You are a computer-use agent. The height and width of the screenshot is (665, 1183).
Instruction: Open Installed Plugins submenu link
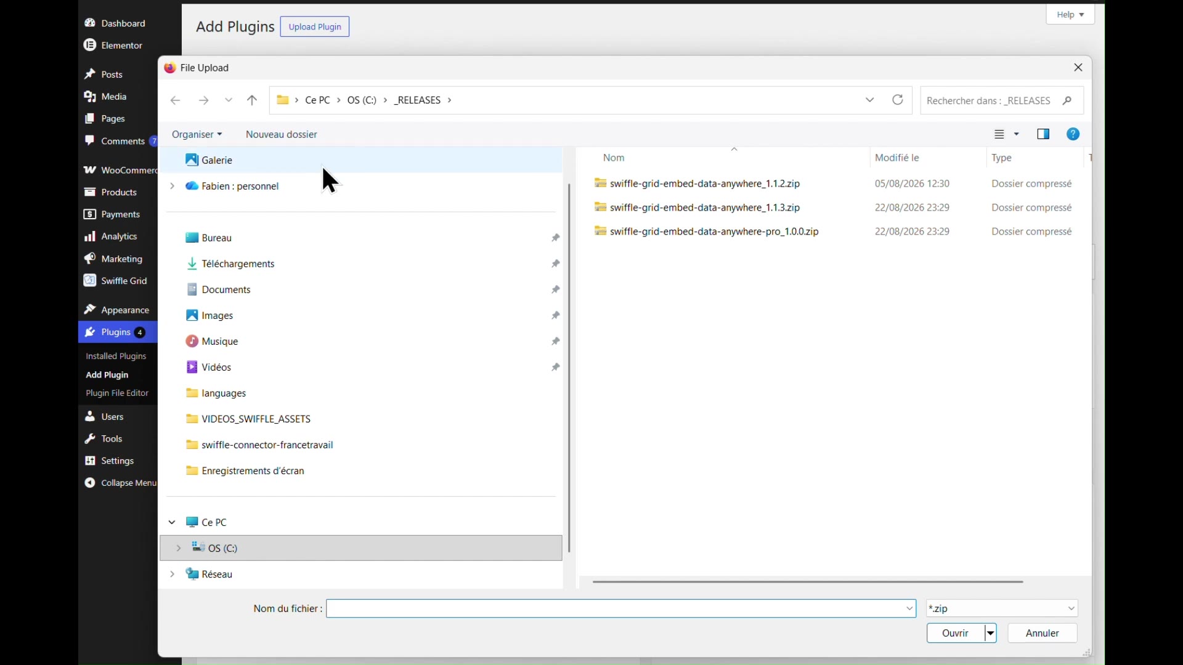pyautogui.click(x=116, y=356)
